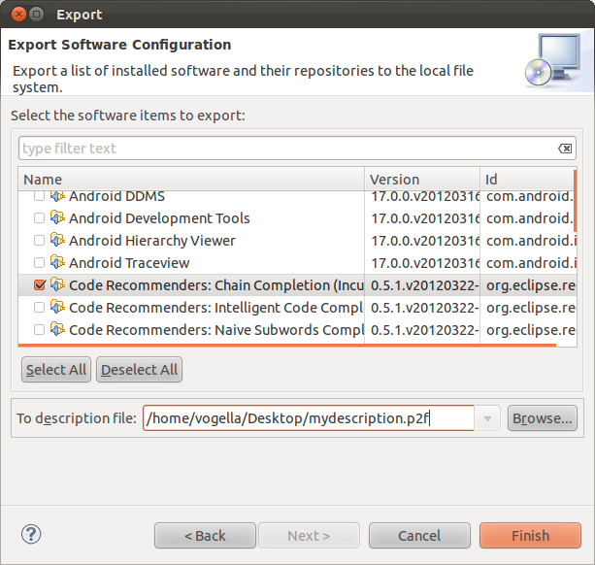Viewport: 595px width, 565px height.
Task: Click the Android Traceview feature icon
Action: tap(57, 262)
